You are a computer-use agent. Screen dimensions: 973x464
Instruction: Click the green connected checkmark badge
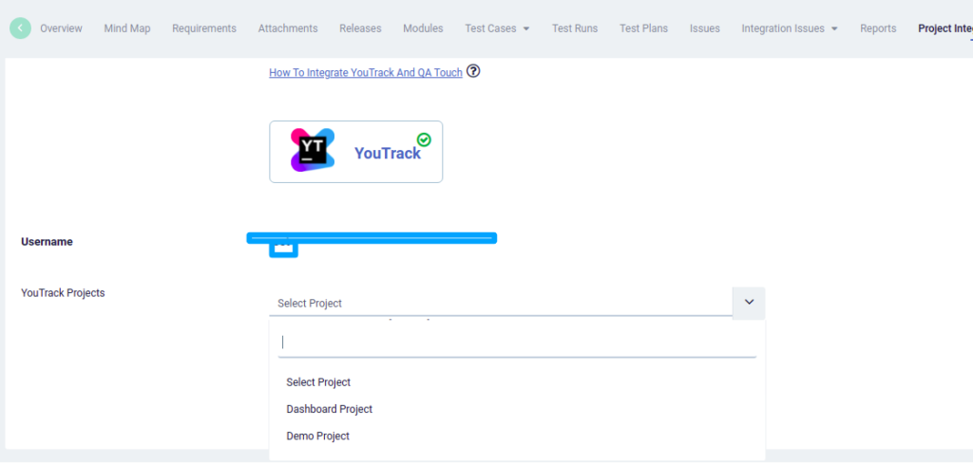coord(424,139)
